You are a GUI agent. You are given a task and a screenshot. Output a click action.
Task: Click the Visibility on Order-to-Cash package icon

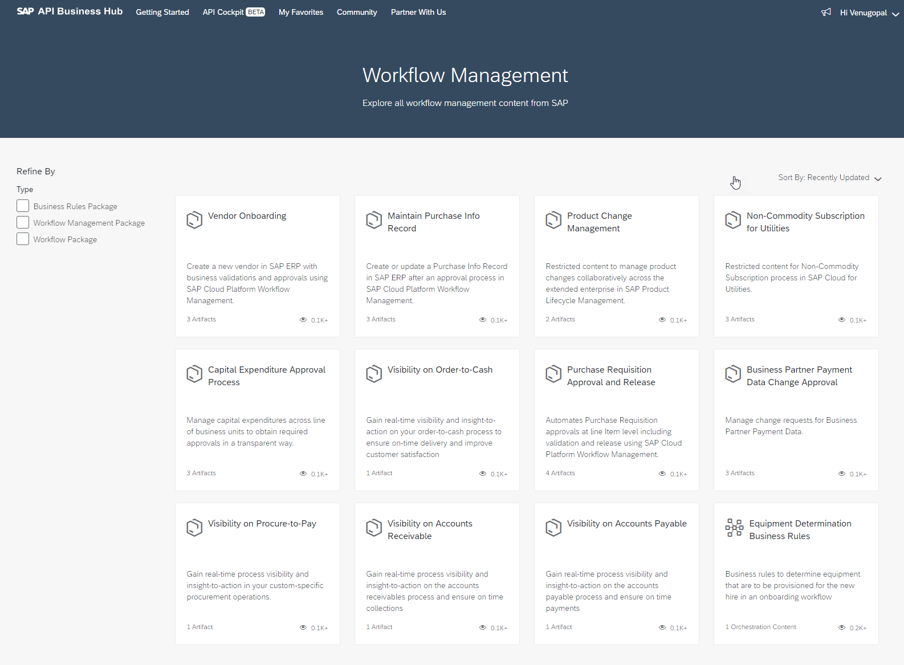374,374
